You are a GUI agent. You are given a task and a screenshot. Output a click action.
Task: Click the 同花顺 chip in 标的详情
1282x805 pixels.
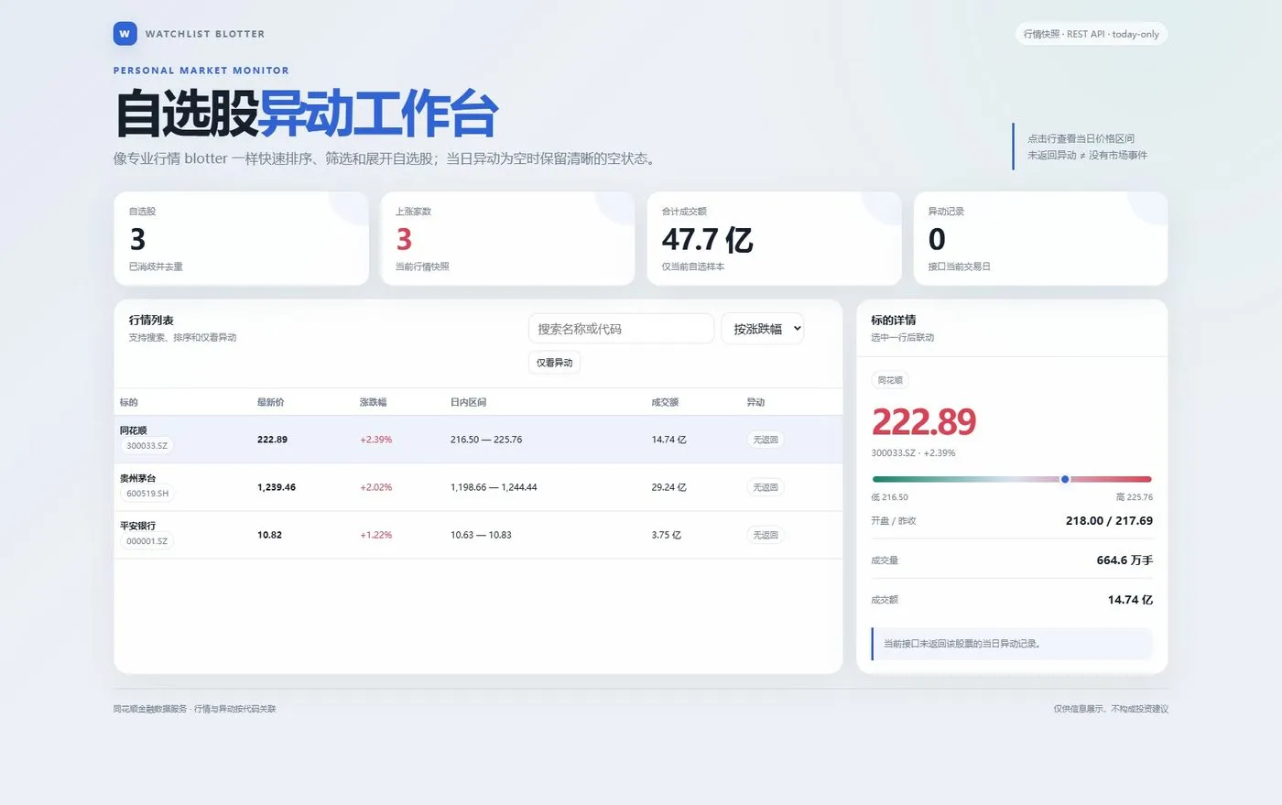click(890, 380)
